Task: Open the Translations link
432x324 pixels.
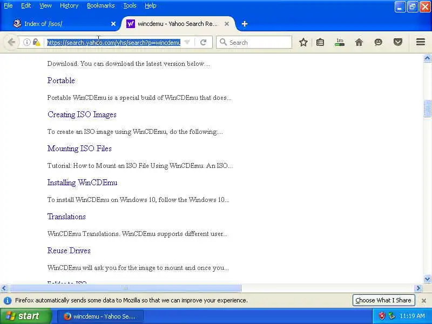Action: coord(66,217)
